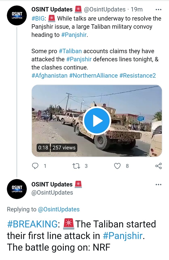Like the tweet with heart icon
This screenshot has height=260, width=169.
click(117, 166)
